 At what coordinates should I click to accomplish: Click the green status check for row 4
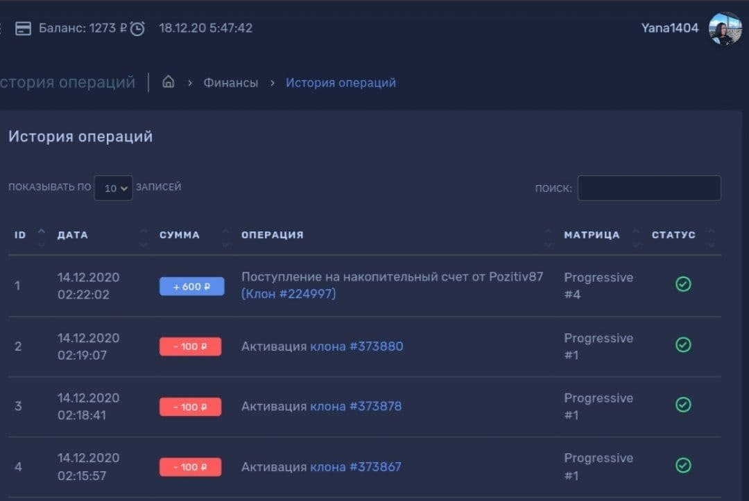683,465
